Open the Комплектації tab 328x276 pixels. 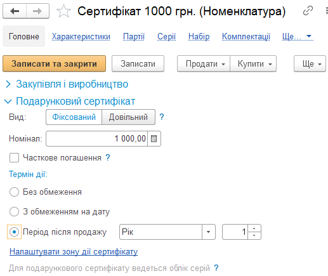point(246,37)
